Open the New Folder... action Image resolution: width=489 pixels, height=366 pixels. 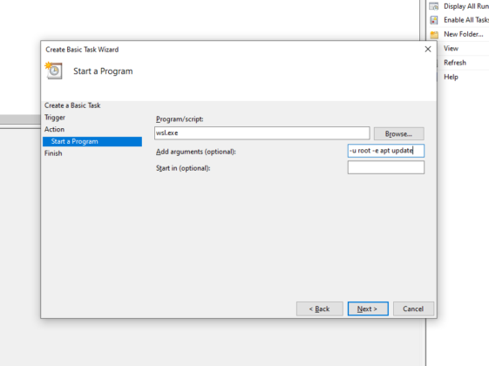click(464, 34)
